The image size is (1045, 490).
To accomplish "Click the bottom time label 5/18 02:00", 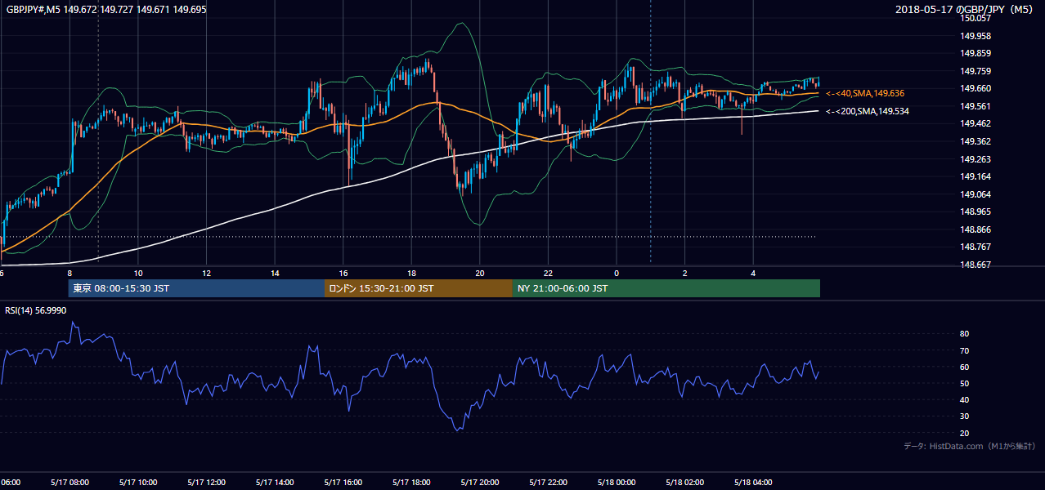I will pos(685,483).
